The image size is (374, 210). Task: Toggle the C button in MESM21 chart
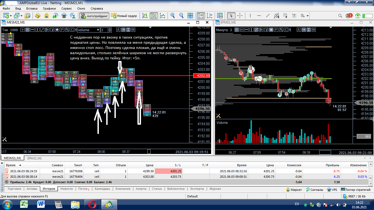(72, 30)
